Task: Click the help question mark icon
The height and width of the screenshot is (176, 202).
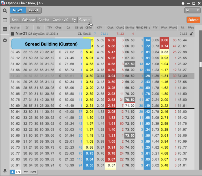Action: click(183, 3)
